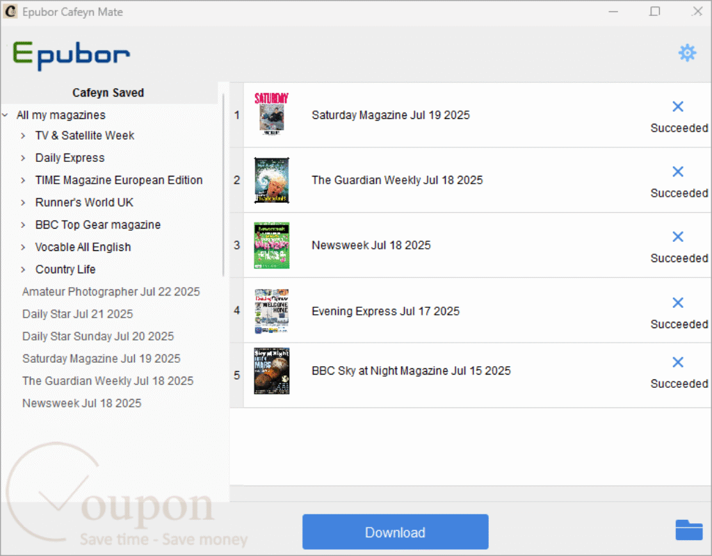
Task: Remove Saturday Magazine Jul 19 2025 with X
Action: pos(677,106)
